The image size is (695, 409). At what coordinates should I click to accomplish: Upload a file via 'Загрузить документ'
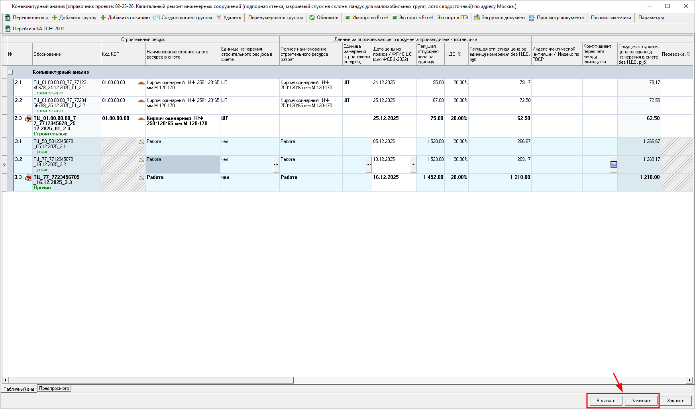(x=499, y=18)
